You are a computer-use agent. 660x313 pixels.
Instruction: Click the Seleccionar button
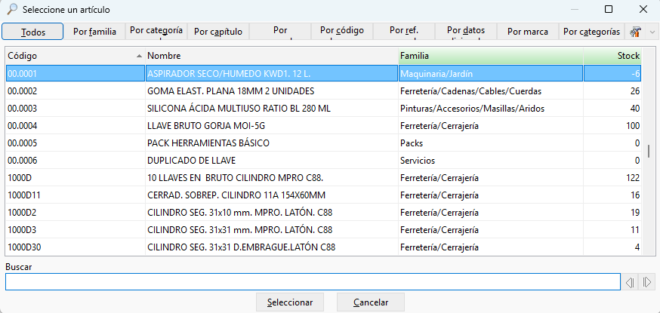[290, 302]
